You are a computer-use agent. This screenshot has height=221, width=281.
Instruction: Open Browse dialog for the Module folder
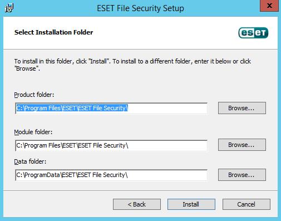(242, 145)
